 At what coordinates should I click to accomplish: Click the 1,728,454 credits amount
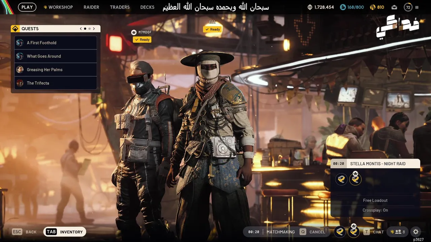pos(324,7)
